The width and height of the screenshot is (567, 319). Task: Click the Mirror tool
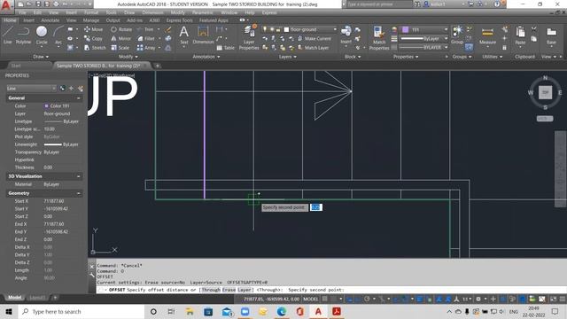point(120,38)
